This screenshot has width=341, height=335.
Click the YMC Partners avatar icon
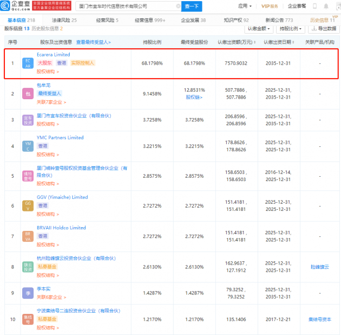[28, 146]
